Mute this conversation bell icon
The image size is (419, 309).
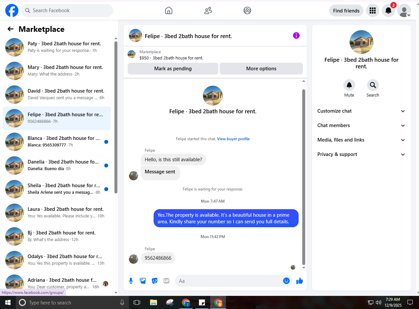click(349, 85)
